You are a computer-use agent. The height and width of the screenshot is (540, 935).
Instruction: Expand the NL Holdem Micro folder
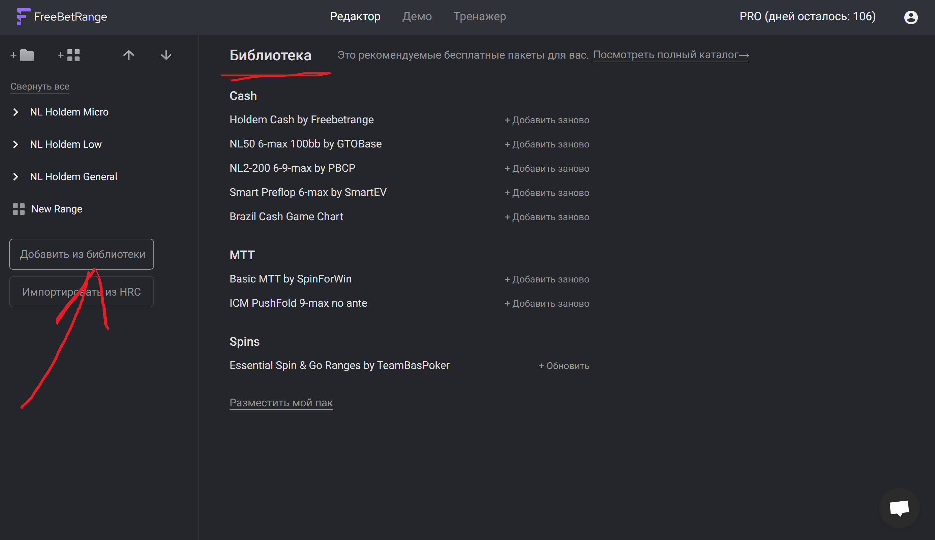click(x=16, y=112)
